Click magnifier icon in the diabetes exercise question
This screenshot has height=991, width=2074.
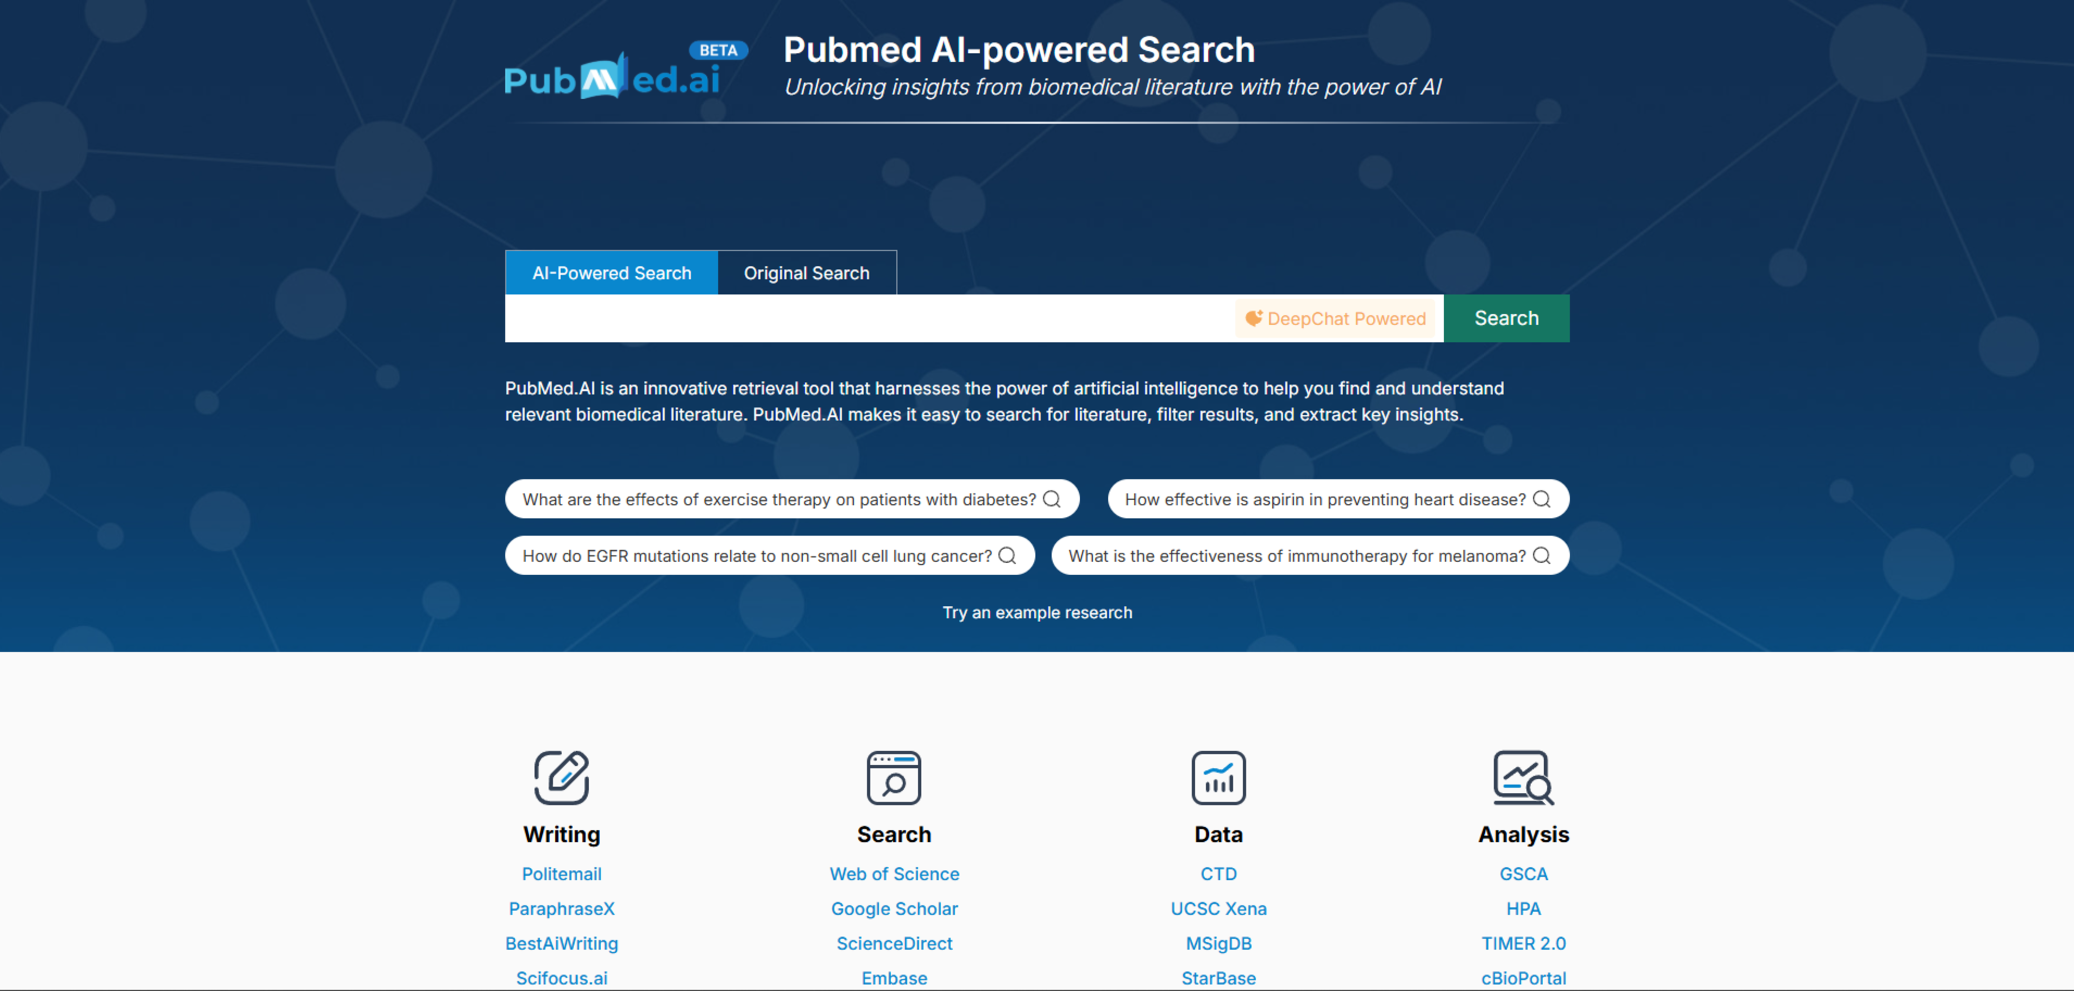click(1052, 499)
